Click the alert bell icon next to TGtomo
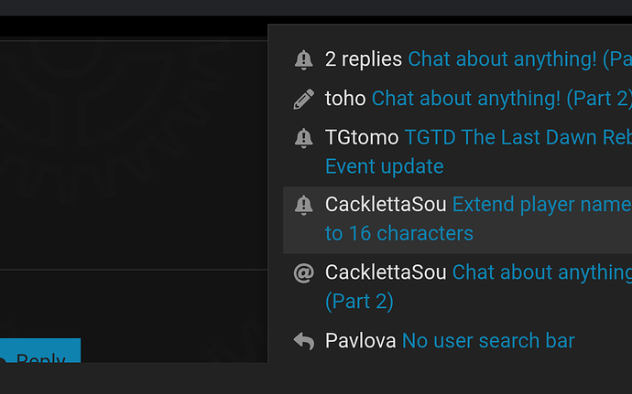The width and height of the screenshot is (632, 394). pyautogui.click(x=303, y=138)
